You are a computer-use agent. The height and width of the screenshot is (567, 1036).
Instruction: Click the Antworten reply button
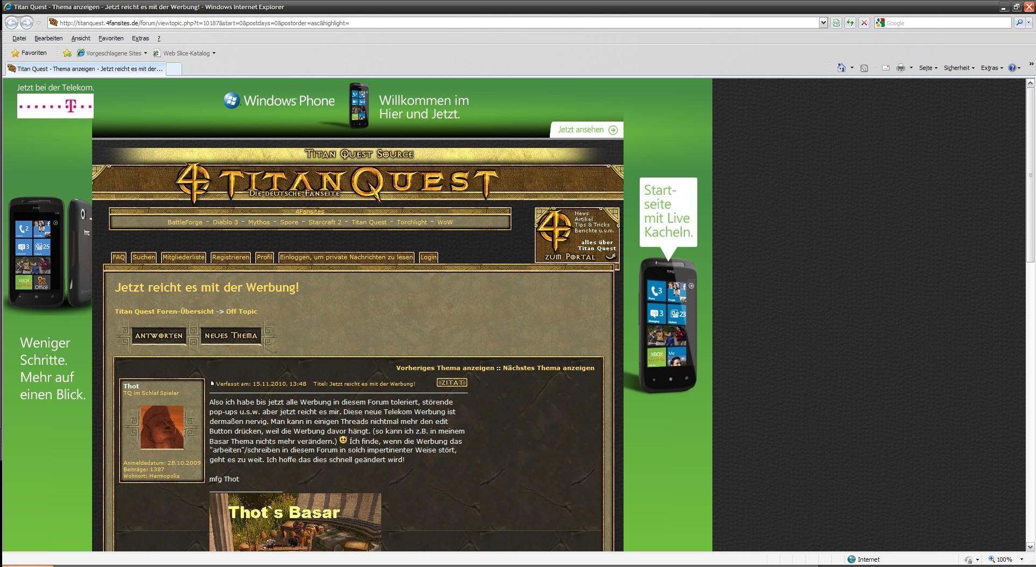[x=159, y=336]
